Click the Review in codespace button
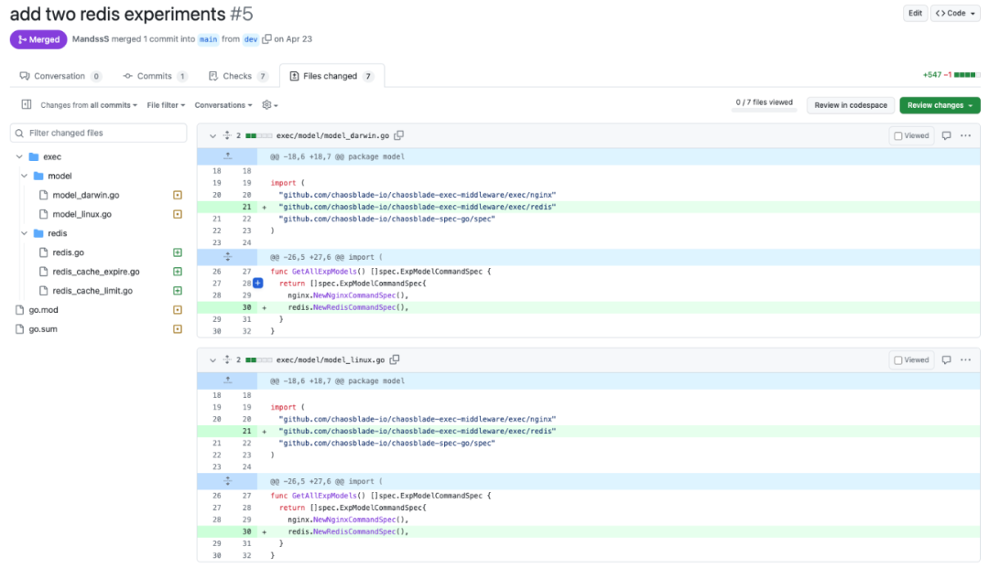The height and width of the screenshot is (568, 989). pos(851,105)
